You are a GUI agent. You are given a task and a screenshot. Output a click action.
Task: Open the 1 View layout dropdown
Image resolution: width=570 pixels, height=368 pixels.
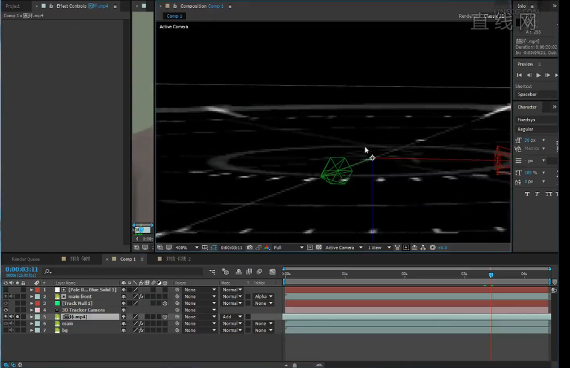[379, 247]
